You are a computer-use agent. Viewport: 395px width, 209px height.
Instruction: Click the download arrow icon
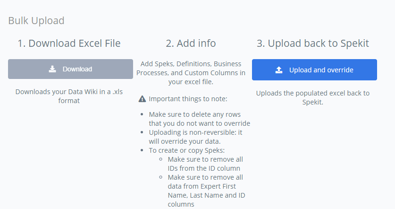[52, 69]
